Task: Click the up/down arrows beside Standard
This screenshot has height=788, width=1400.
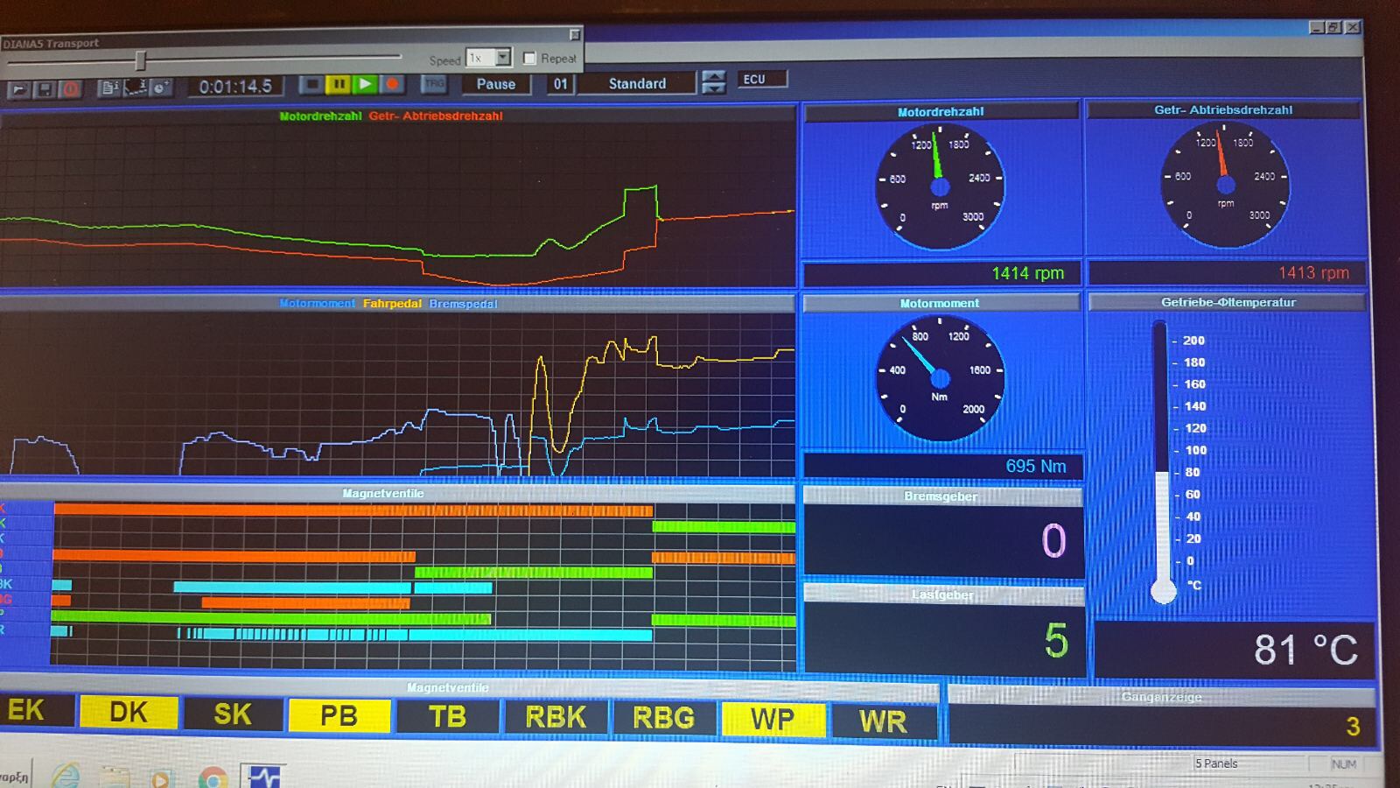Action: [714, 82]
